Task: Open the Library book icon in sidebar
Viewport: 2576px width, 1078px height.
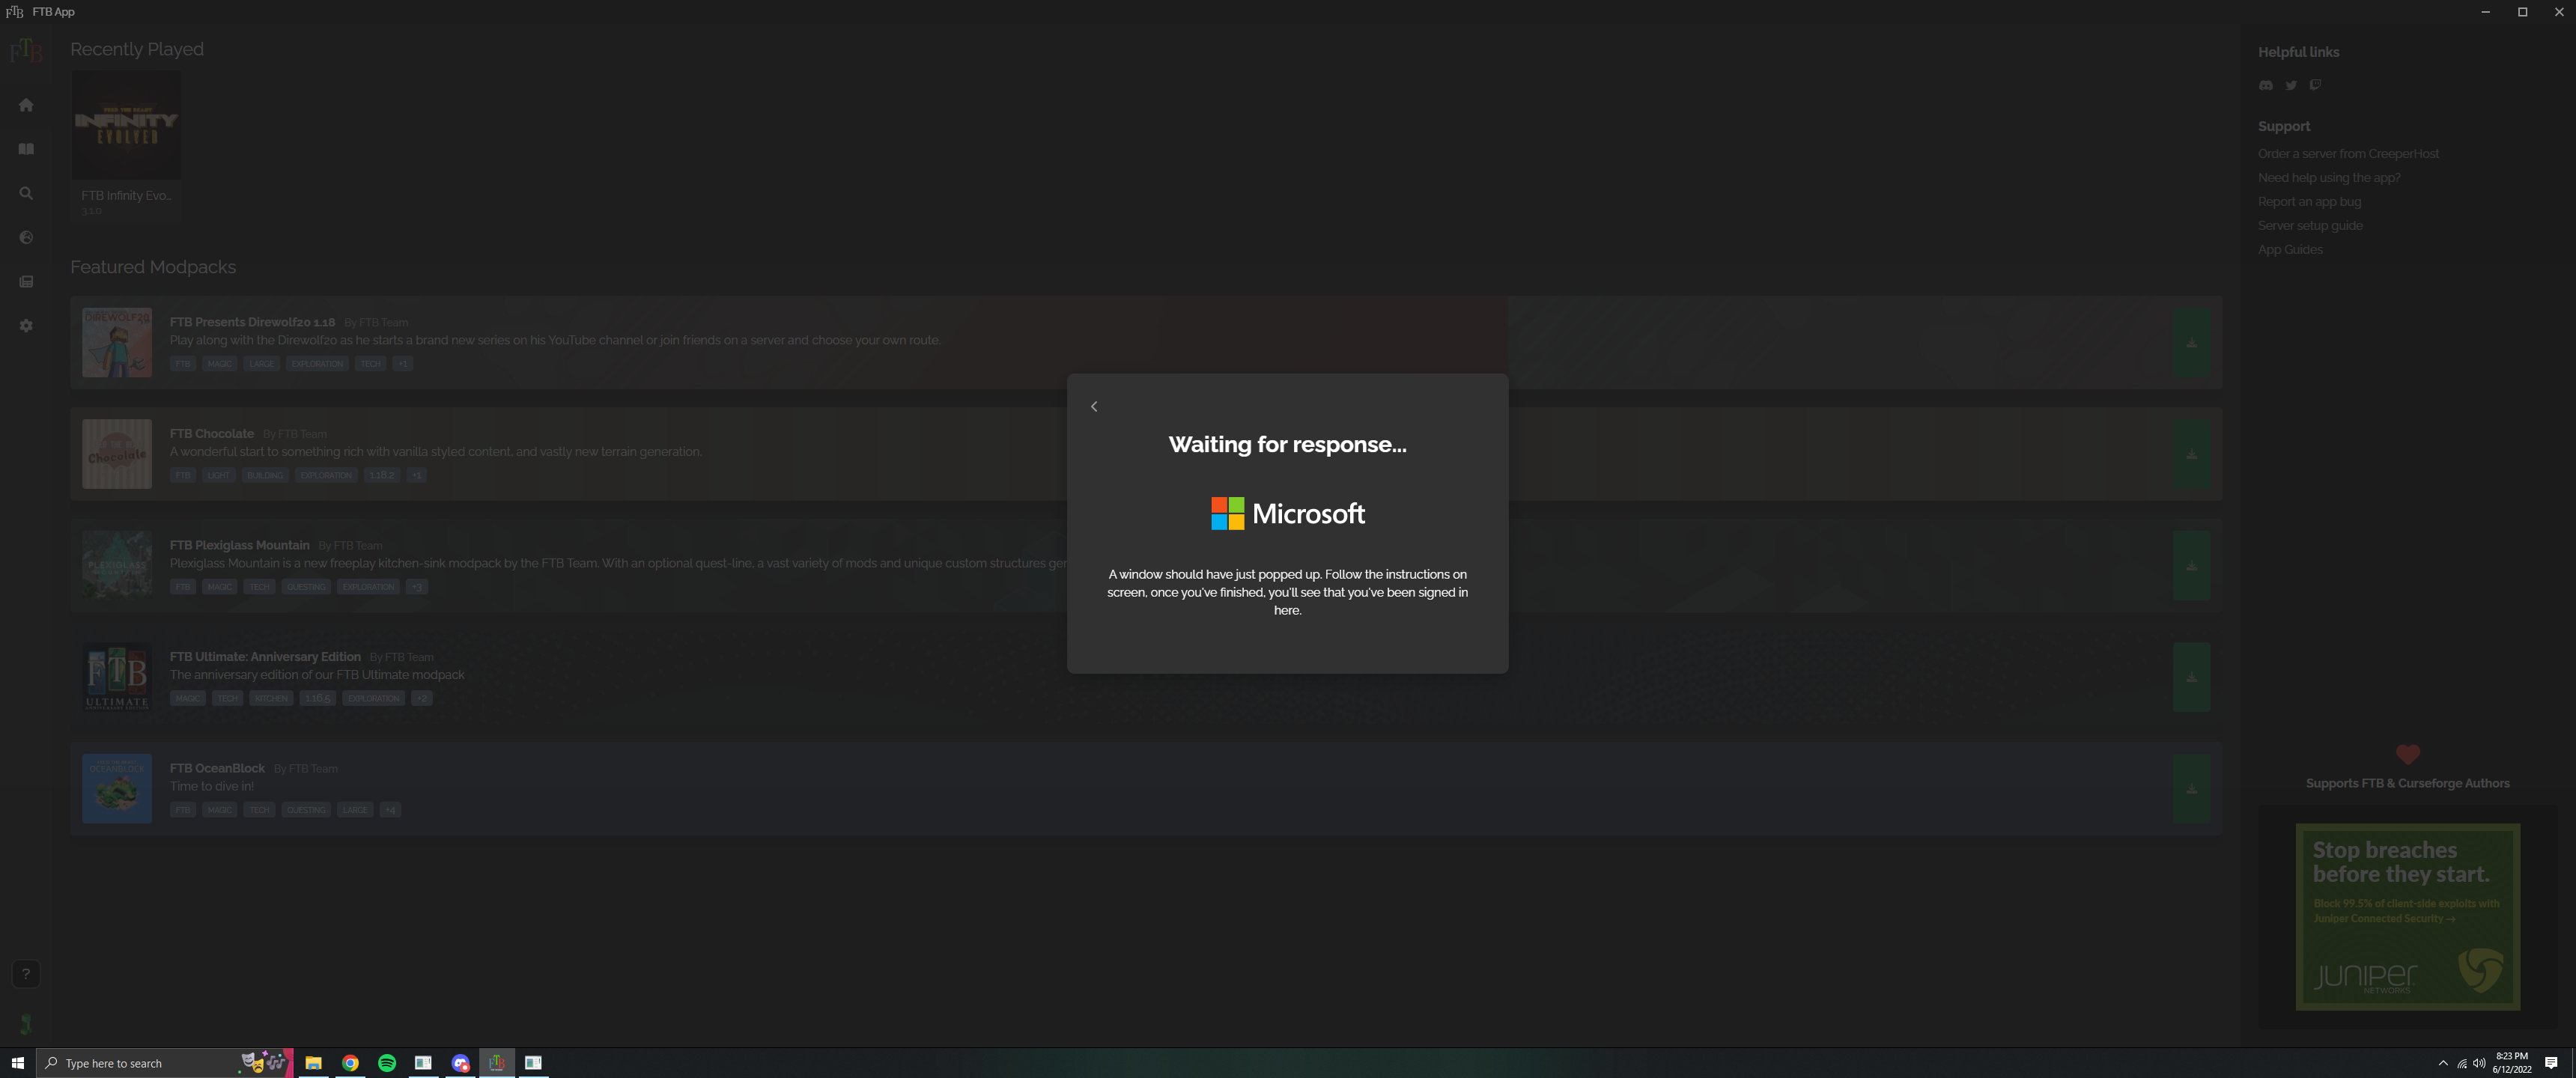Action: (26, 149)
